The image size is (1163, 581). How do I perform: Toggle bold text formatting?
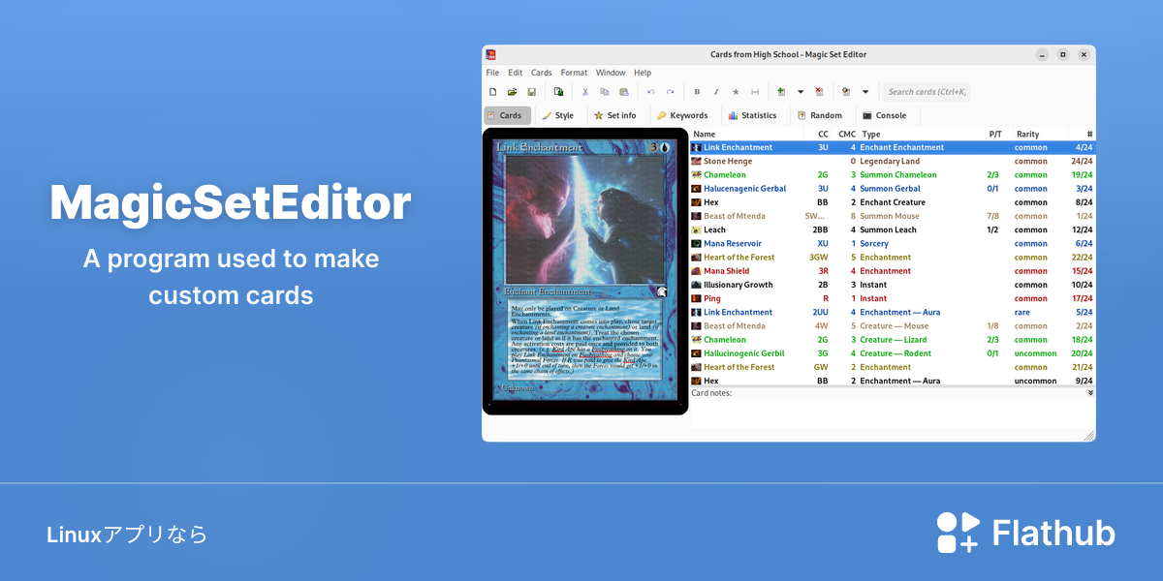697,92
